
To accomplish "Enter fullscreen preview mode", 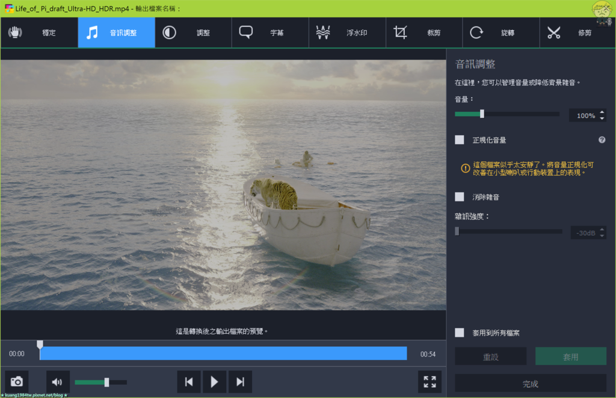I will pyautogui.click(x=430, y=382).
